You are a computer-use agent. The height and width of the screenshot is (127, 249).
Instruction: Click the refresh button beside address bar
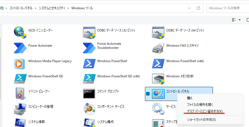click(x=198, y=8)
